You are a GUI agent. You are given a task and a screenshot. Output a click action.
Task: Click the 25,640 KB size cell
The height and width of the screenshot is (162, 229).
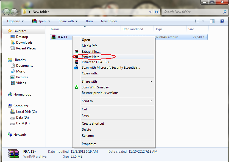[x=199, y=37]
